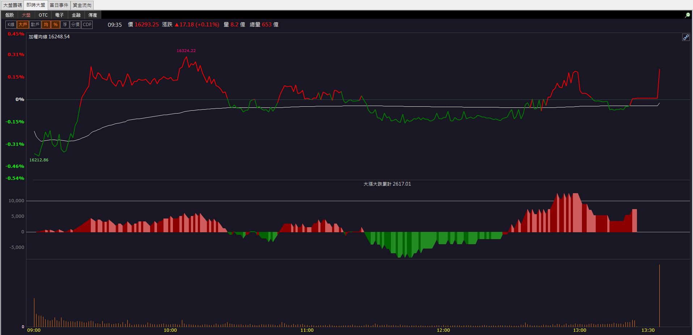Toggle the 大戶 indicator button
Image resolution: width=693 pixels, height=335 pixels.
click(23, 25)
